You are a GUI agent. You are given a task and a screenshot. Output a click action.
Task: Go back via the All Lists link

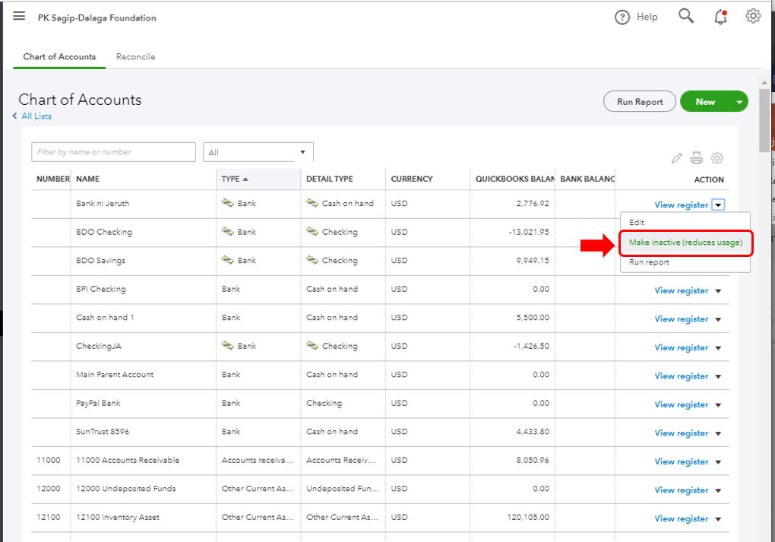(36, 116)
